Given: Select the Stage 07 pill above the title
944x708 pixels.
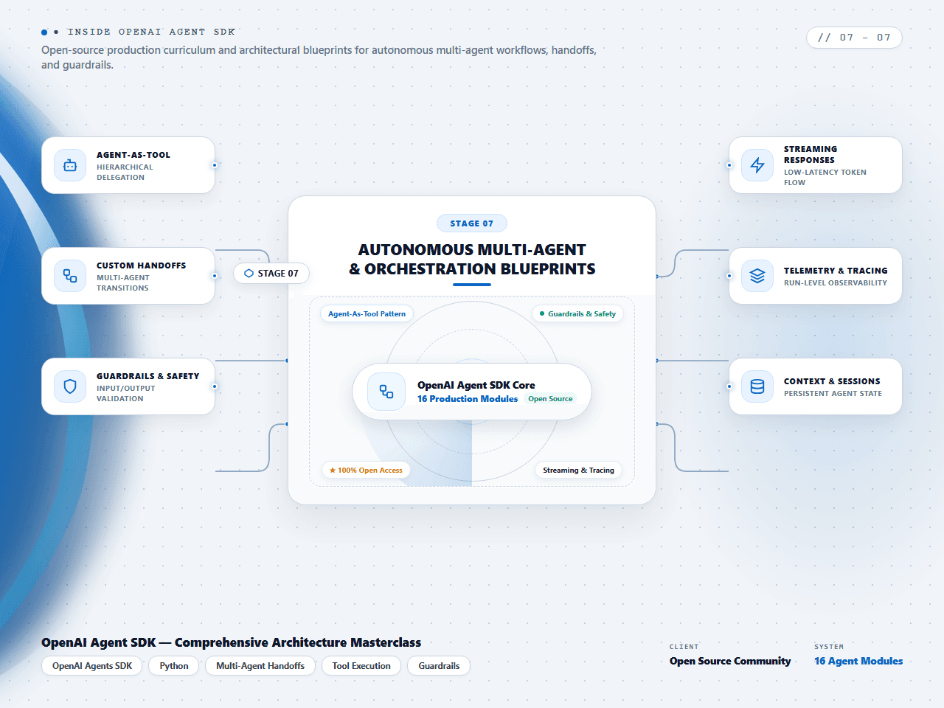Looking at the screenshot, I should [472, 223].
